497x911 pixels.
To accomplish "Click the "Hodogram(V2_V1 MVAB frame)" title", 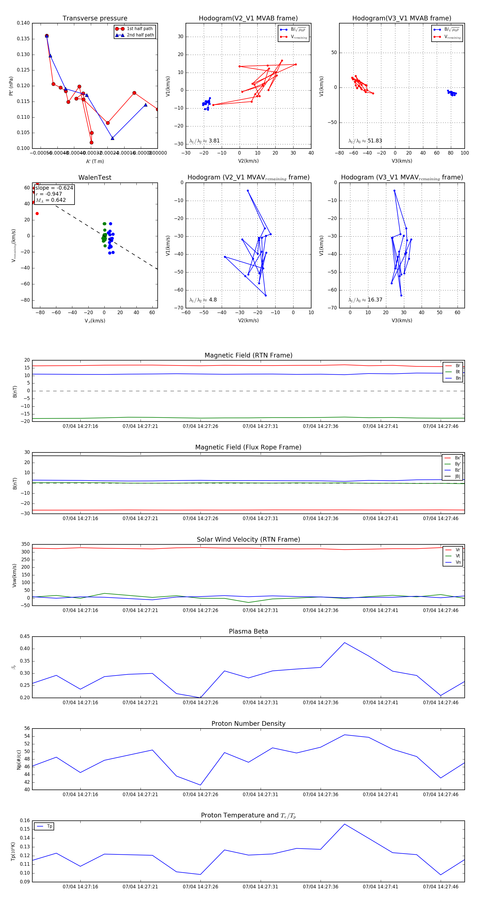I will click(248, 18).
